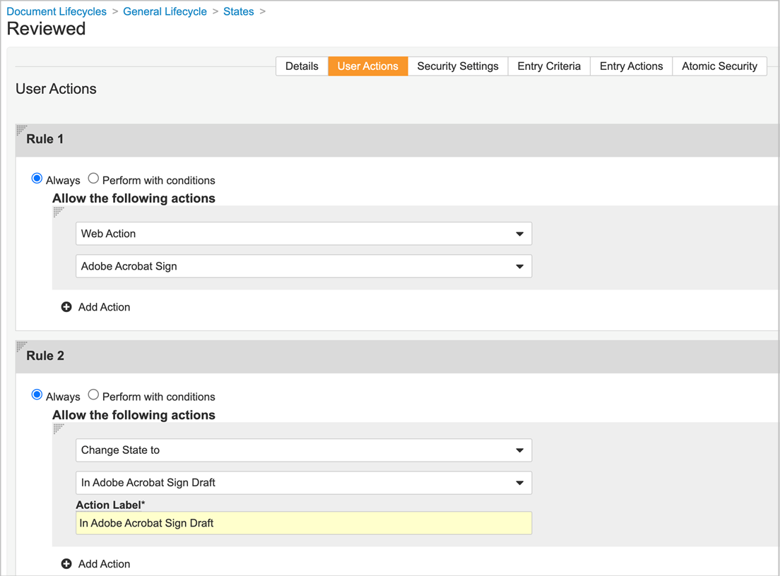This screenshot has height=576, width=780.
Task: Open the Web Action dropdown
Action: pyautogui.click(x=303, y=234)
